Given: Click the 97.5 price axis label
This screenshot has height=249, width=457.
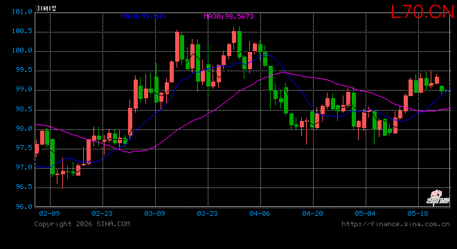Looking at the screenshot, I should 24,148.
